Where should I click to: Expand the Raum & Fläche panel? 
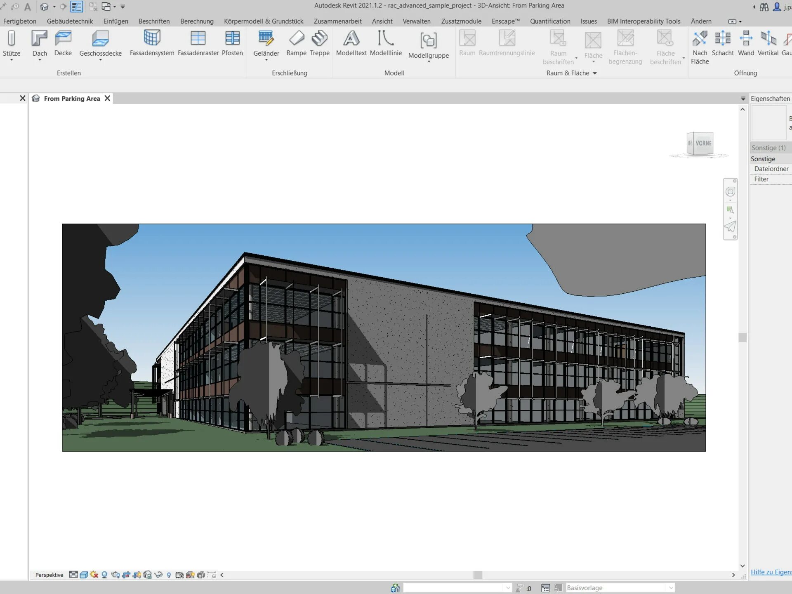[594, 73]
